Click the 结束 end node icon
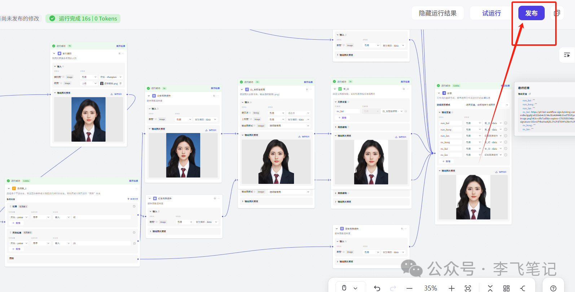 [444, 93]
